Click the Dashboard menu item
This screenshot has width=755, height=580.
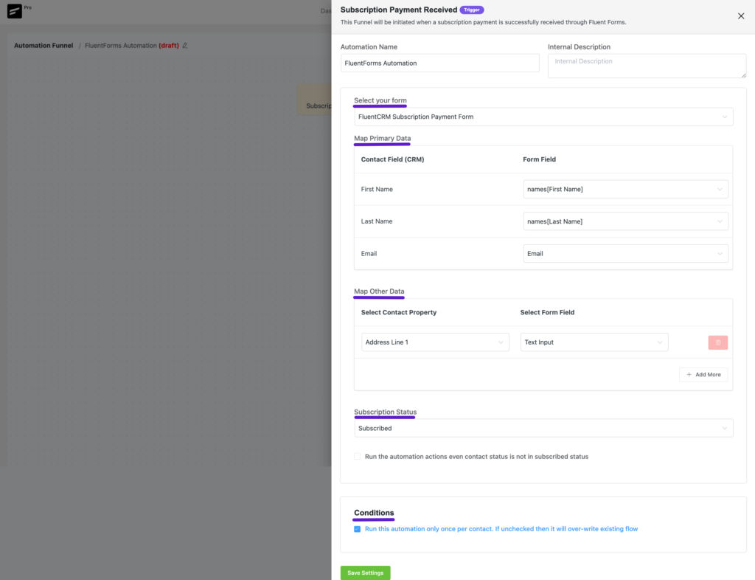tap(327, 11)
